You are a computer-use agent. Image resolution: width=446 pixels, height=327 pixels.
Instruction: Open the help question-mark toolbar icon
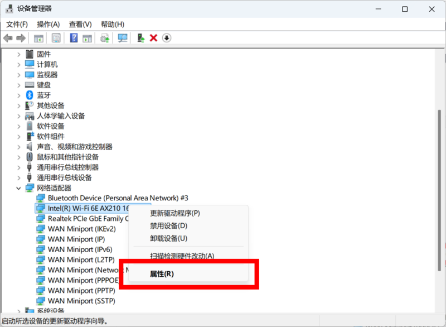click(x=74, y=38)
